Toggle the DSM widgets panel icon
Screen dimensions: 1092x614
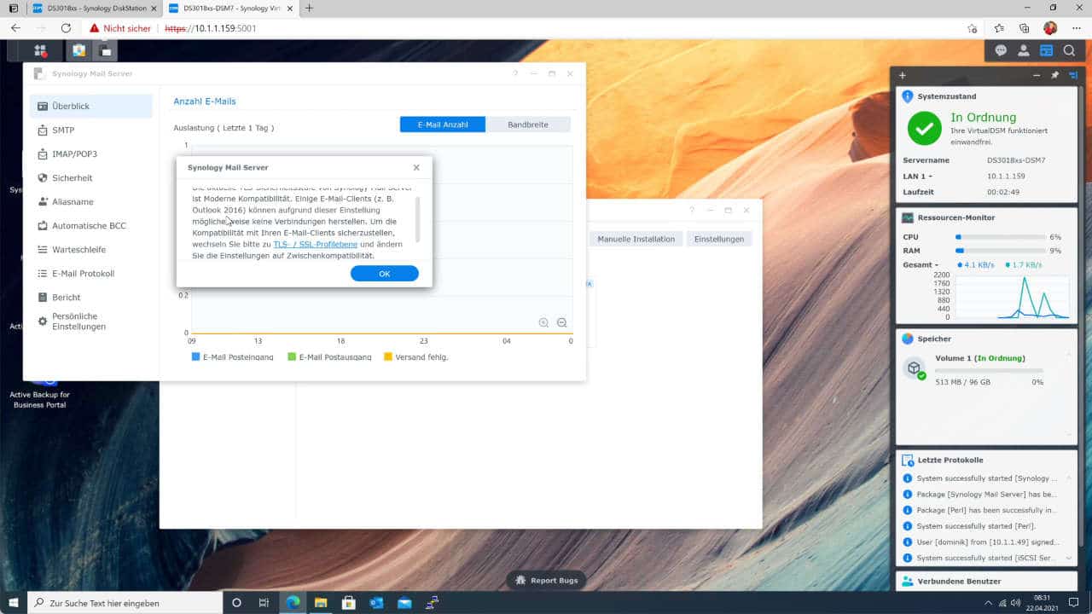click(x=1047, y=50)
